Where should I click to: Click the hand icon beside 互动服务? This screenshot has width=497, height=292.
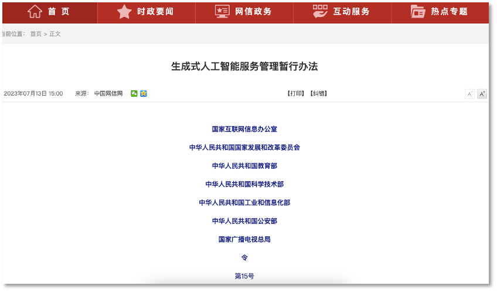point(320,12)
